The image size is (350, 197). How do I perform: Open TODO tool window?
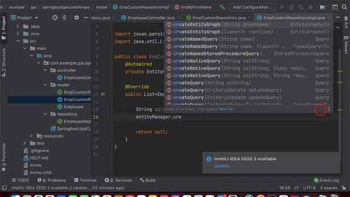click(20, 180)
